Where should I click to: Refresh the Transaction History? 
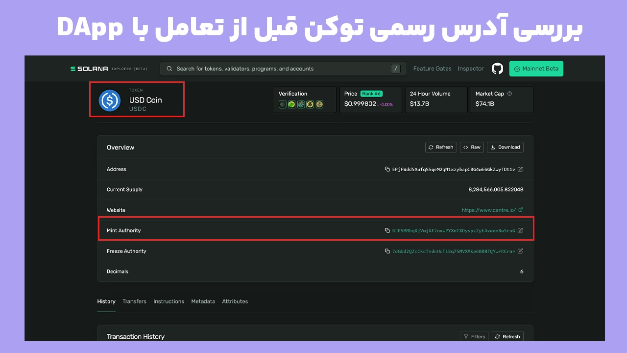(507, 336)
